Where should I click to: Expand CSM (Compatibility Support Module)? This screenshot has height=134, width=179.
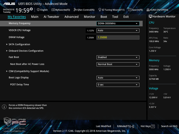(x=29, y=71)
